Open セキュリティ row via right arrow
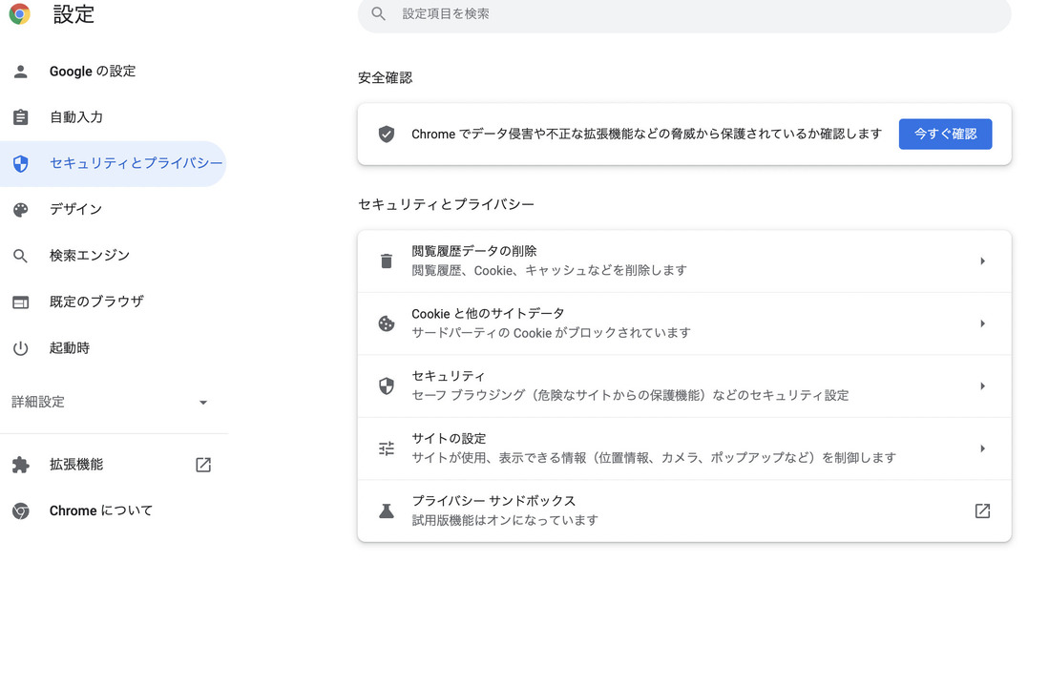 pos(982,386)
